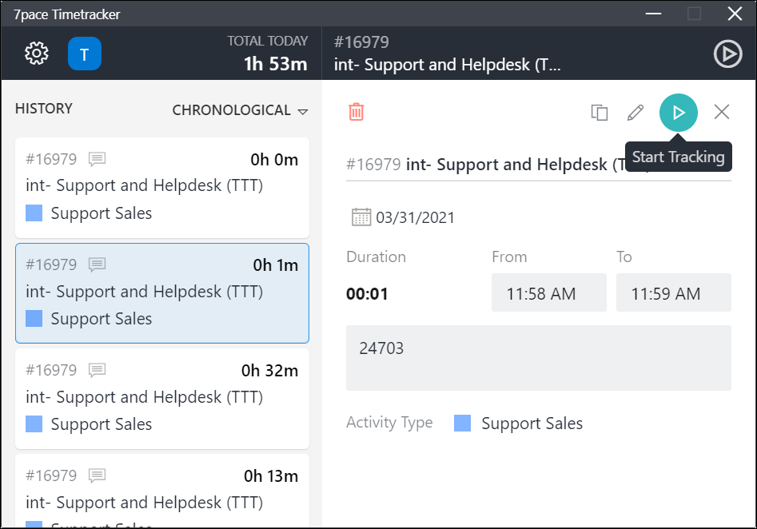Click the comment icon on the 0h 32m entry
Viewport: 757px width, 529px height.
(97, 370)
